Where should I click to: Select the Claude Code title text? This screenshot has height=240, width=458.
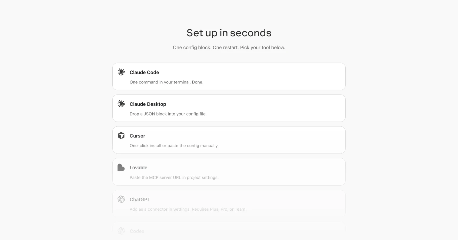coord(144,72)
